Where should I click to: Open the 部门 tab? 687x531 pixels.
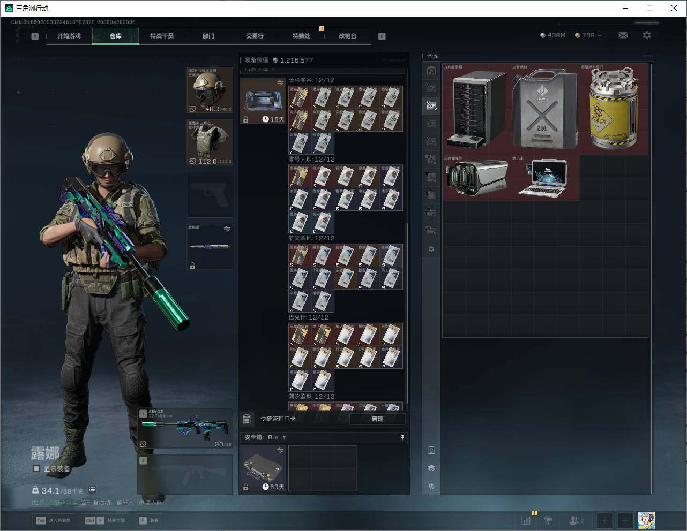[x=208, y=36]
